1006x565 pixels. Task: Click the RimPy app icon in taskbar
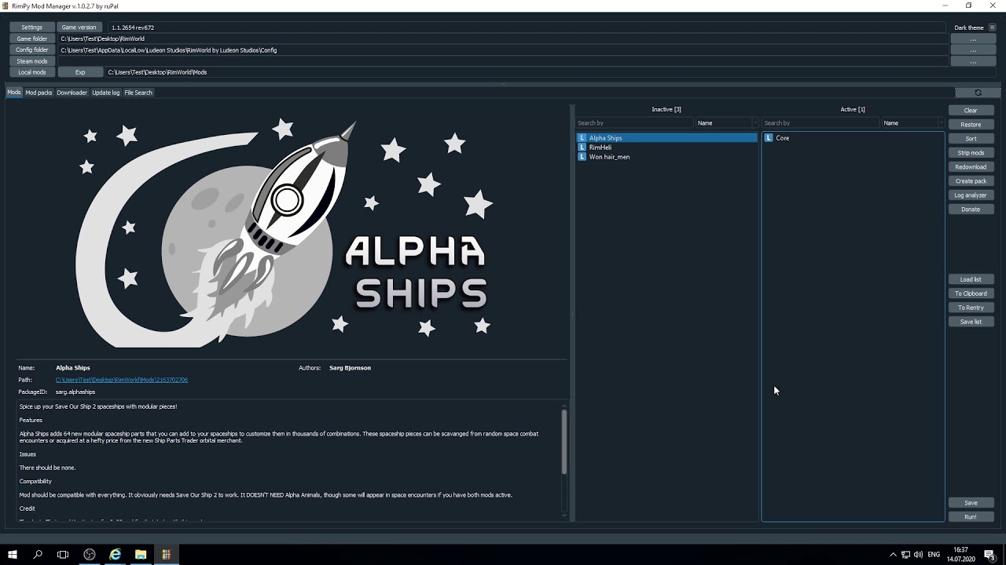(x=166, y=555)
